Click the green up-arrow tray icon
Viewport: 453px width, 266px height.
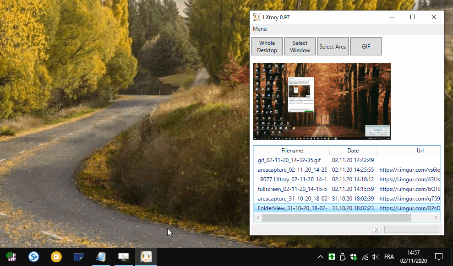[x=332, y=256]
